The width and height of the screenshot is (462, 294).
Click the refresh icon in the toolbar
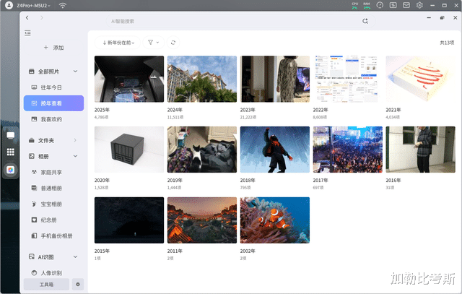click(173, 43)
